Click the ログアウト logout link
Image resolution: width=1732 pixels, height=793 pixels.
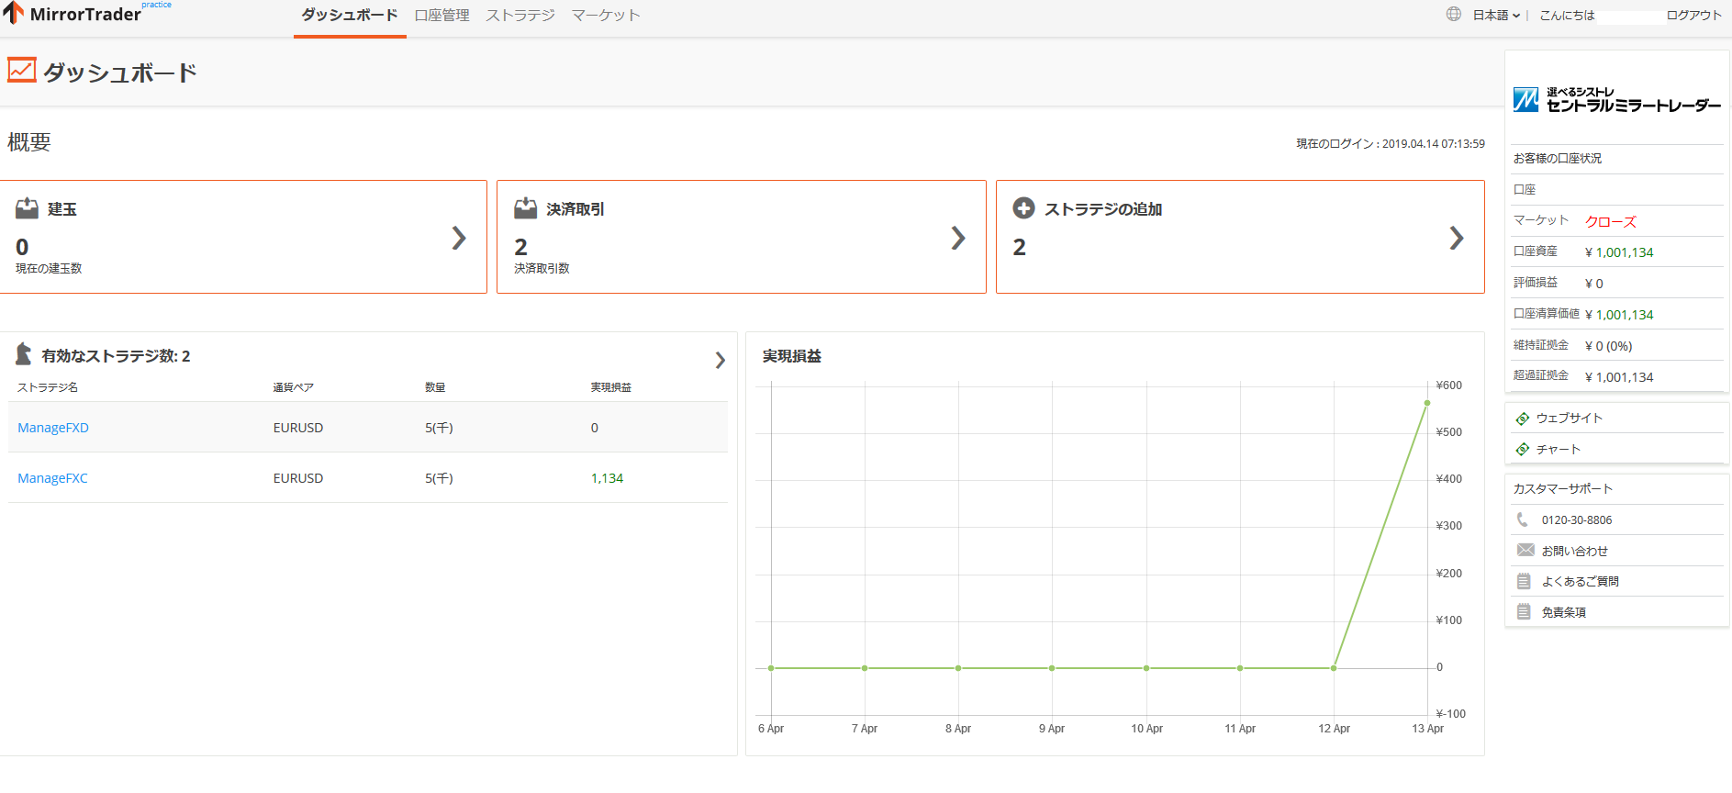[1693, 15]
